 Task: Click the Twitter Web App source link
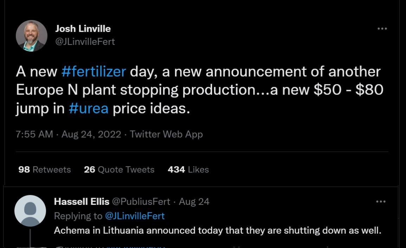pos(166,134)
